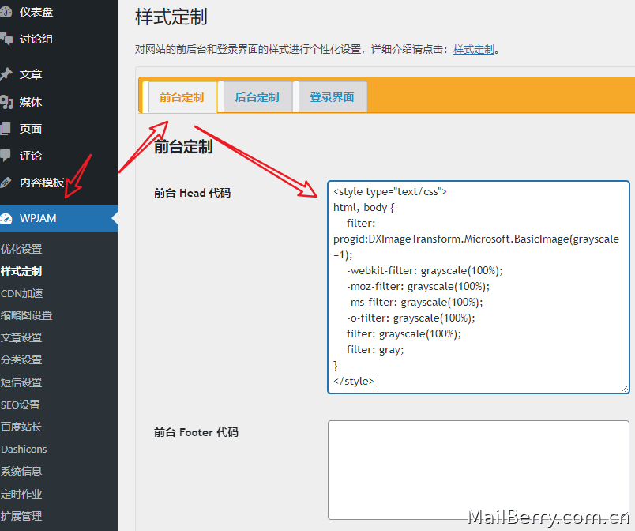Image resolution: width=635 pixels, height=531 pixels.
Task: Switch to the 登录界面 tab
Action: (332, 97)
